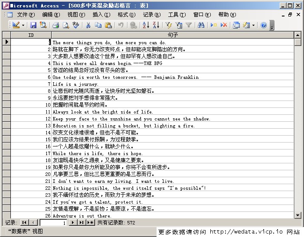This screenshot has width=304, height=237.
Task: Click the Insert Hyperlink icon
Action: (x=134, y=25)
